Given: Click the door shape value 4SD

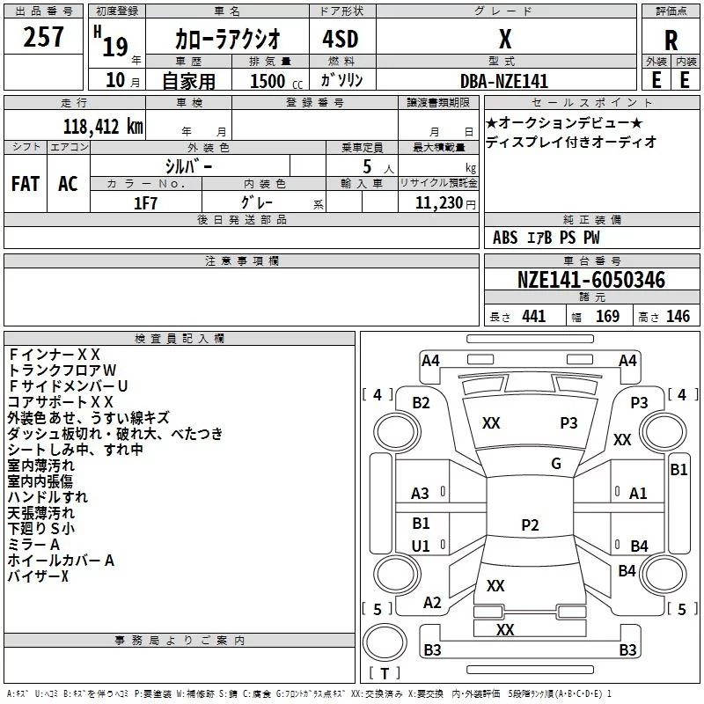Looking at the screenshot, I should (x=341, y=39).
